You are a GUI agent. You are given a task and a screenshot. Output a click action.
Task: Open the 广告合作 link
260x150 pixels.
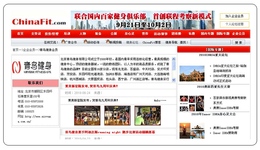(71, 42)
